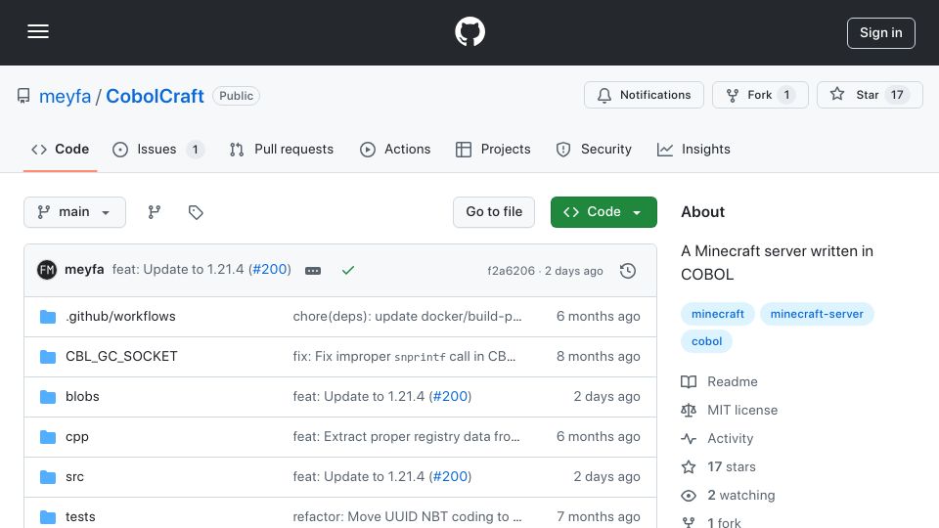Open the Pull requests tab

point(282,149)
